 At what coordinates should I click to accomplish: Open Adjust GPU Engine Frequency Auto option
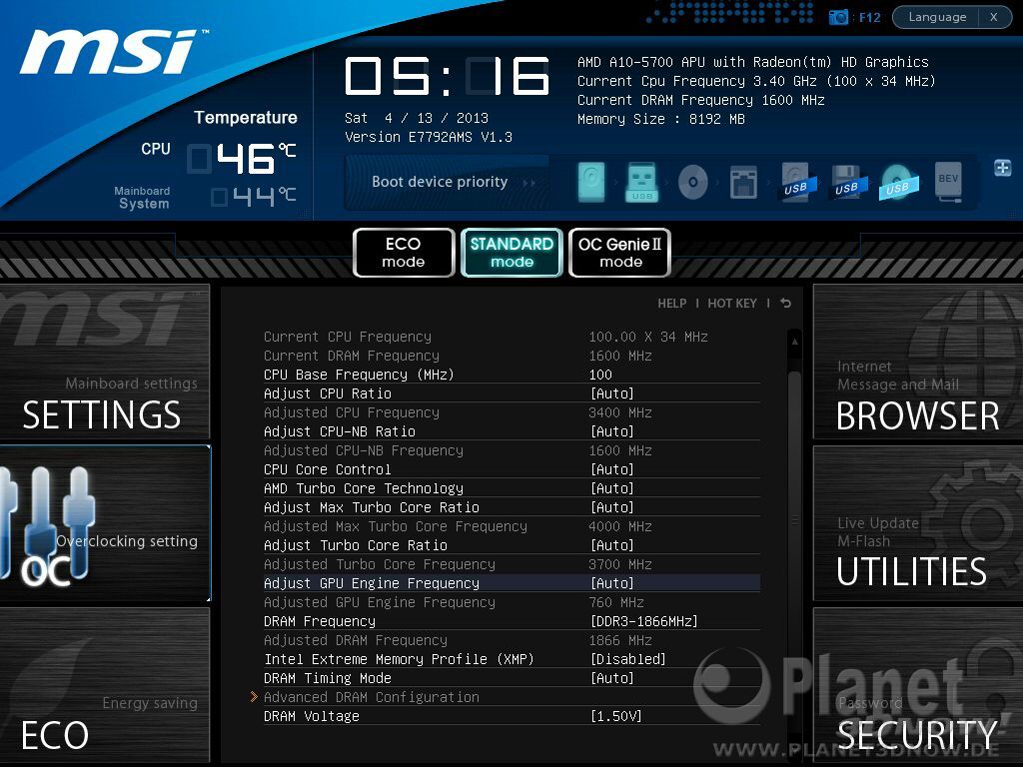pyautogui.click(x=612, y=583)
